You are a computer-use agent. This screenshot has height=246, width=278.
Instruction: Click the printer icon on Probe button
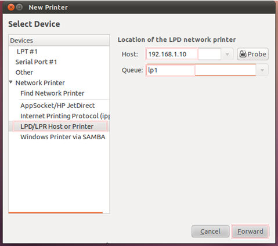point(243,54)
